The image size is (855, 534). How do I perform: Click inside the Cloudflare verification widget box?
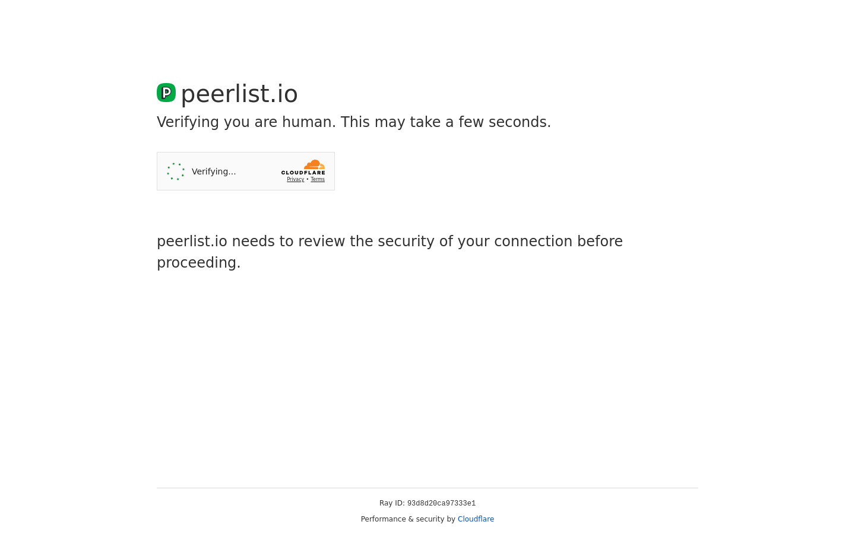point(246,171)
